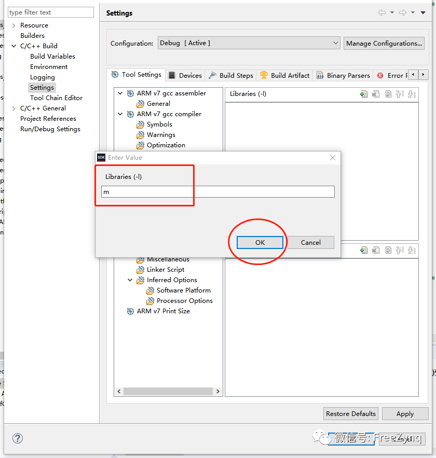Click Move Down icon in Libraries (-l) toolbar
Screen dimensions: 436x458
pos(411,94)
